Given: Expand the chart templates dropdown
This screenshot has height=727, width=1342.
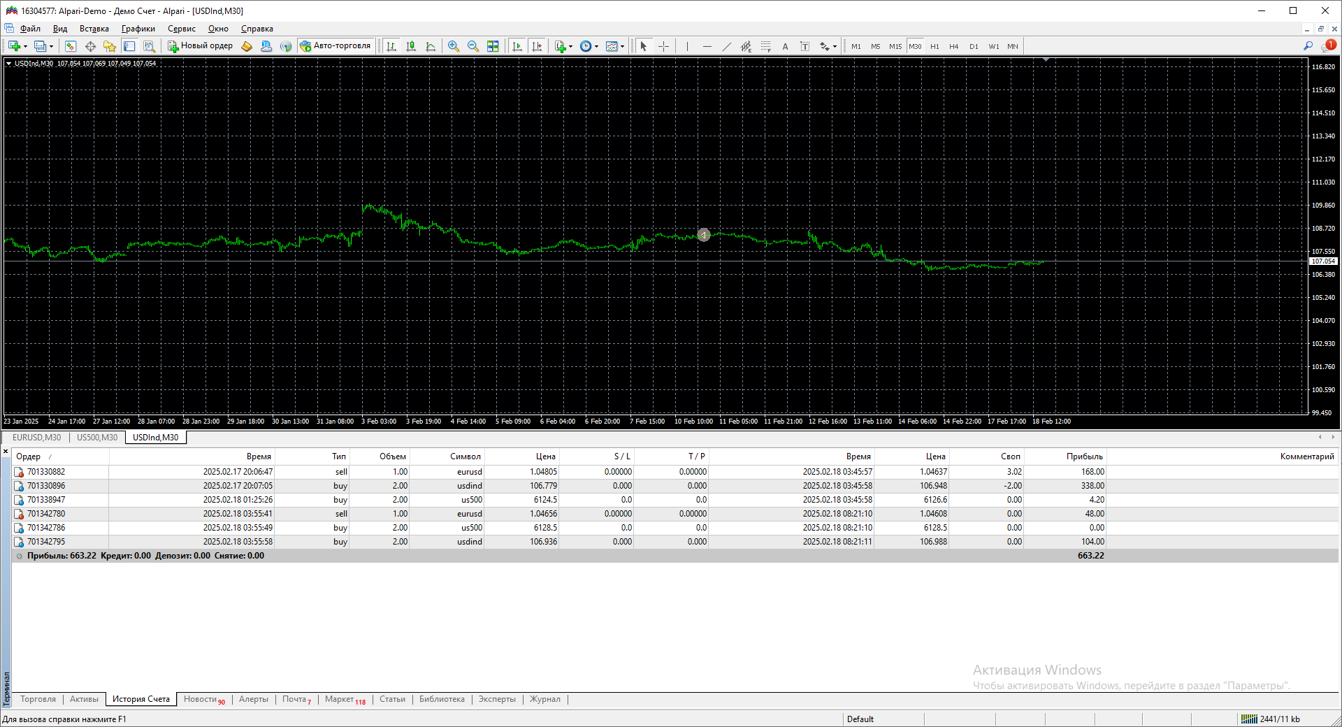Looking at the screenshot, I should pyautogui.click(x=622, y=47).
